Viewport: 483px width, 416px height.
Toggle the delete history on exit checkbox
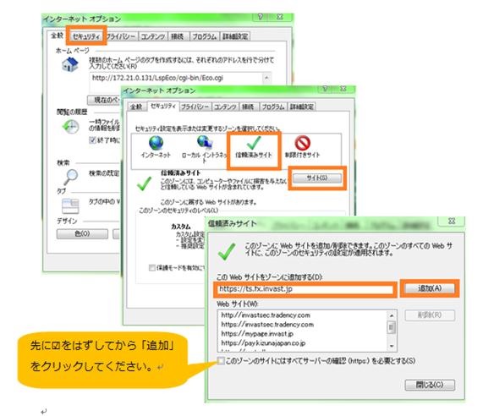pyautogui.click(x=92, y=140)
